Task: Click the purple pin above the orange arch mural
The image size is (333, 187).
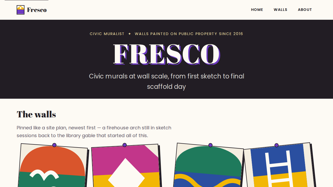Action: click(x=54, y=145)
